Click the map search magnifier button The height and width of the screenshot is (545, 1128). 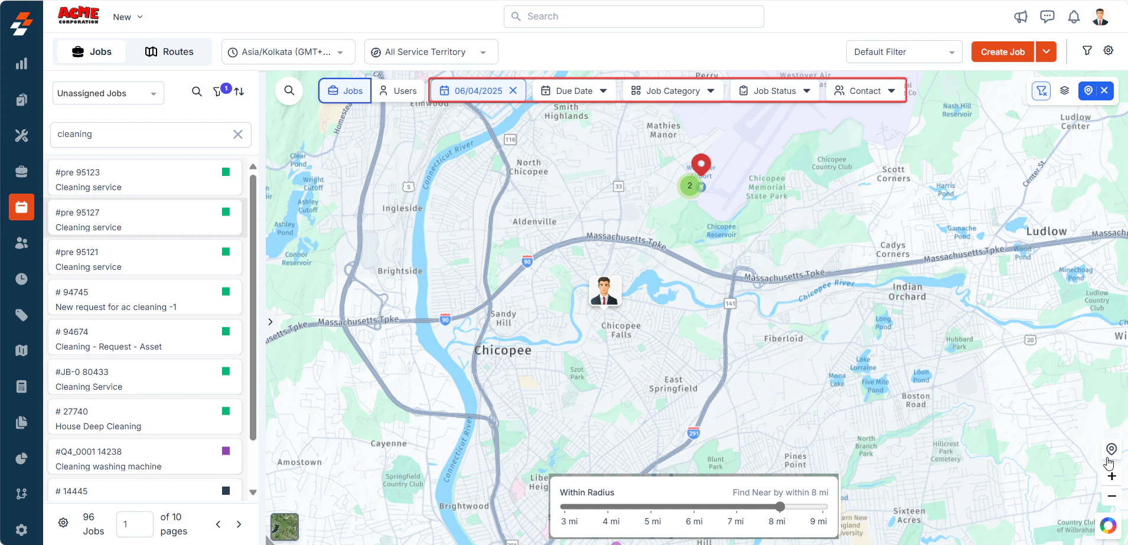pos(289,90)
